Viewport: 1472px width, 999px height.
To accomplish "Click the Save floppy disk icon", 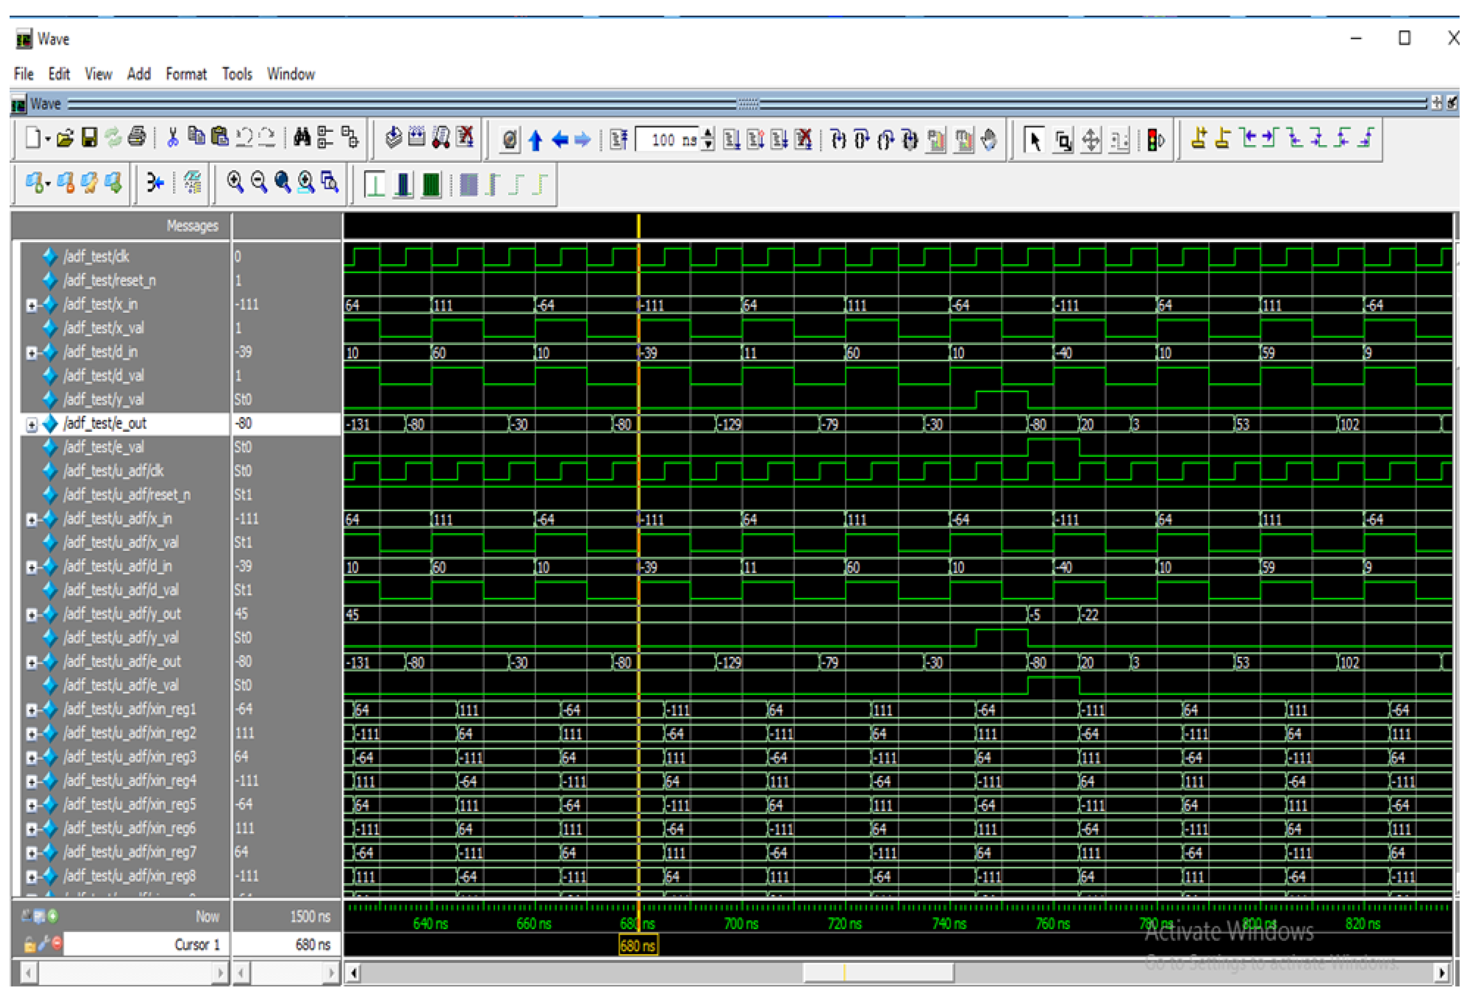I will pyautogui.click(x=89, y=138).
